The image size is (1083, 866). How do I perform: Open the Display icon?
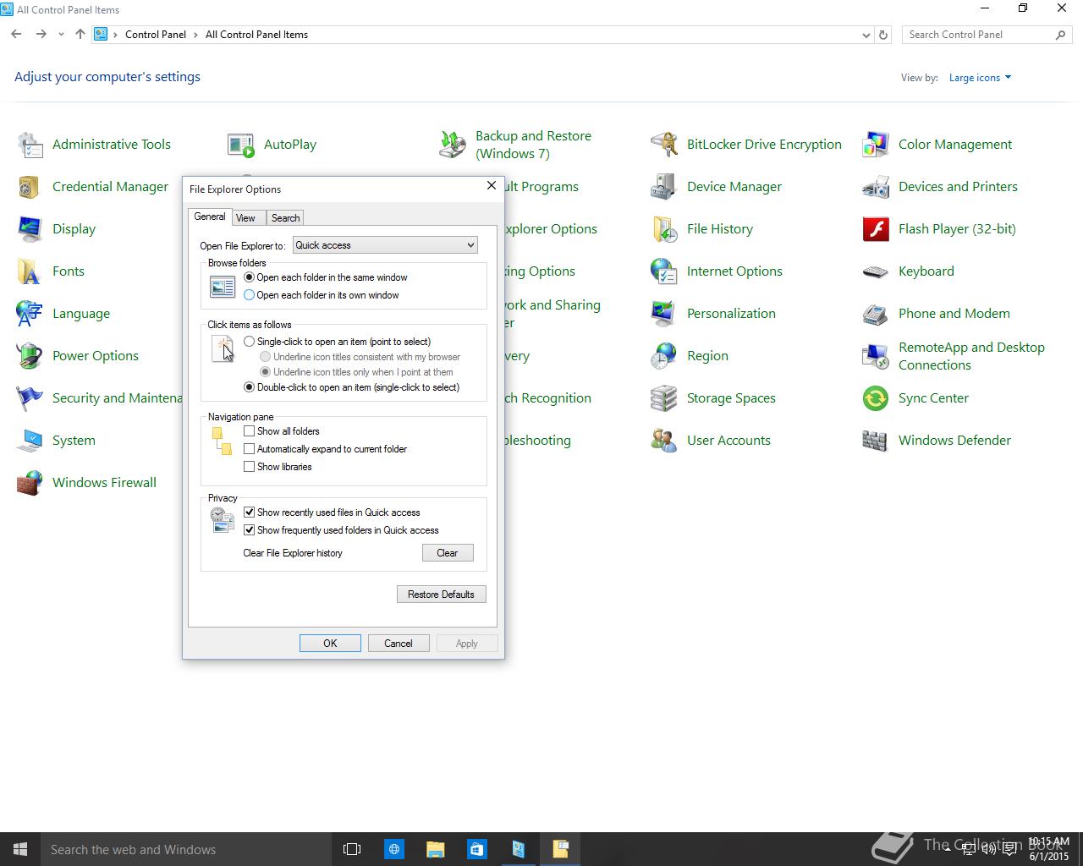[30, 229]
